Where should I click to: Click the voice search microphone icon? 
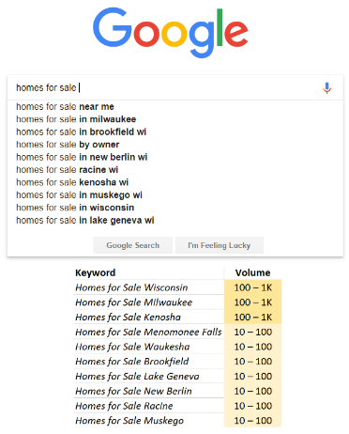click(326, 88)
